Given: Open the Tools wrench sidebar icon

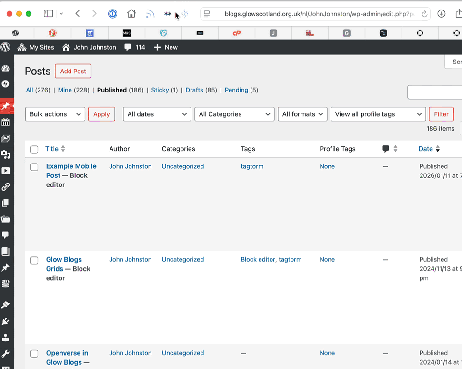Looking at the screenshot, I should coord(6,353).
